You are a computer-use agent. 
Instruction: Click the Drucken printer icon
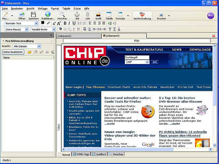[x=162, y=14]
